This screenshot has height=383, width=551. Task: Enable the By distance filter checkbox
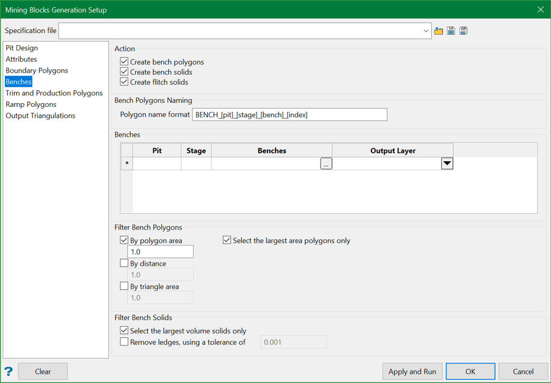click(x=125, y=263)
